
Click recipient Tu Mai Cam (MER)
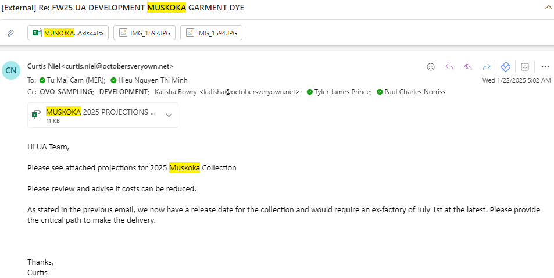[x=76, y=80]
